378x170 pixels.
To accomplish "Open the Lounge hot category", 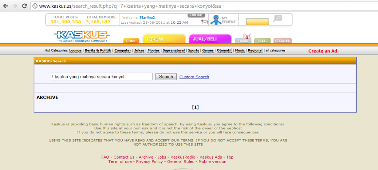I will [x=75, y=50].
